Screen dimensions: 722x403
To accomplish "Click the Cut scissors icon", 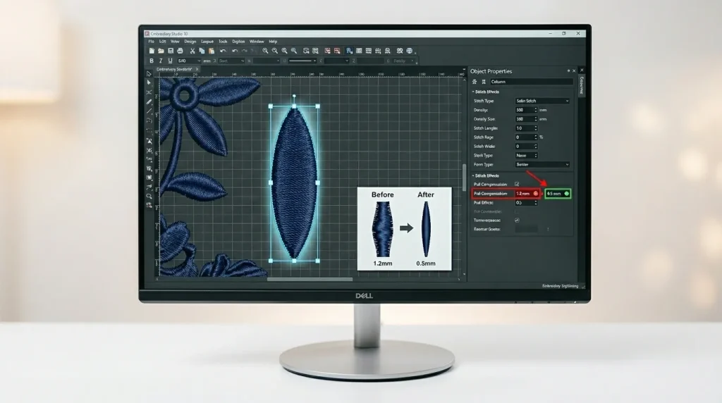I will pos(192,51).
